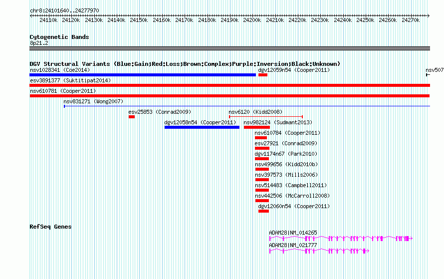Click the dgv12059n54 (Cooper2011) label

294,70
